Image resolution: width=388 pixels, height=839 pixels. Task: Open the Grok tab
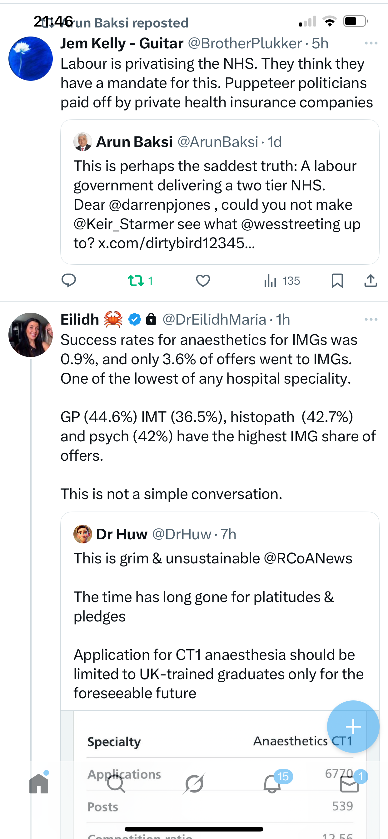194,783
